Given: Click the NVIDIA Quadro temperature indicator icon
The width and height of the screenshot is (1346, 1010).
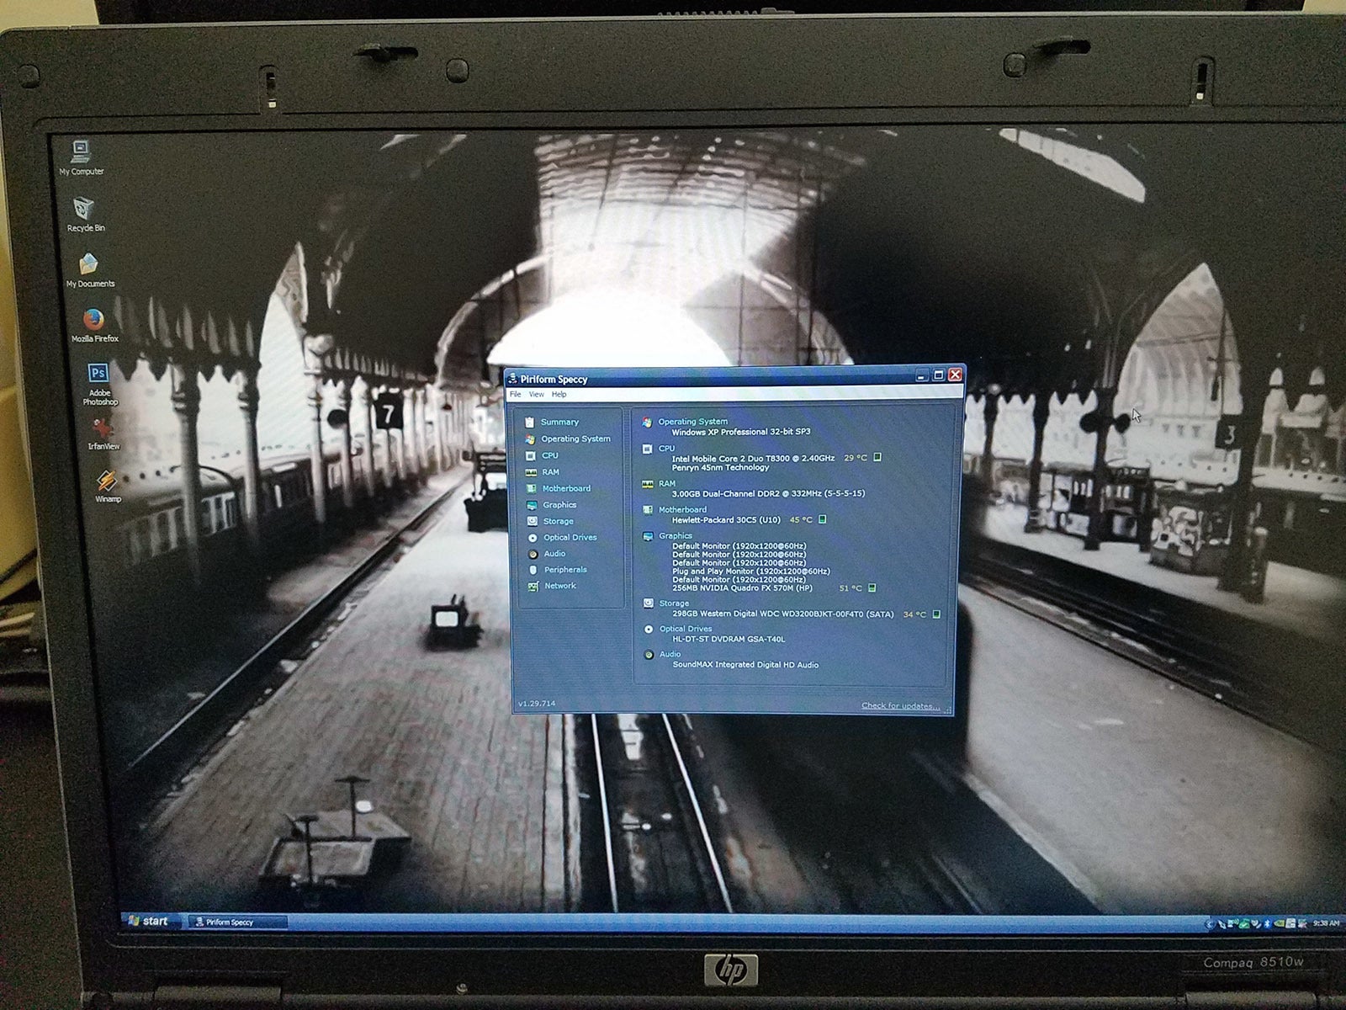Looking at the screenshot, I should pyautogui.click(x=872, y=588).
